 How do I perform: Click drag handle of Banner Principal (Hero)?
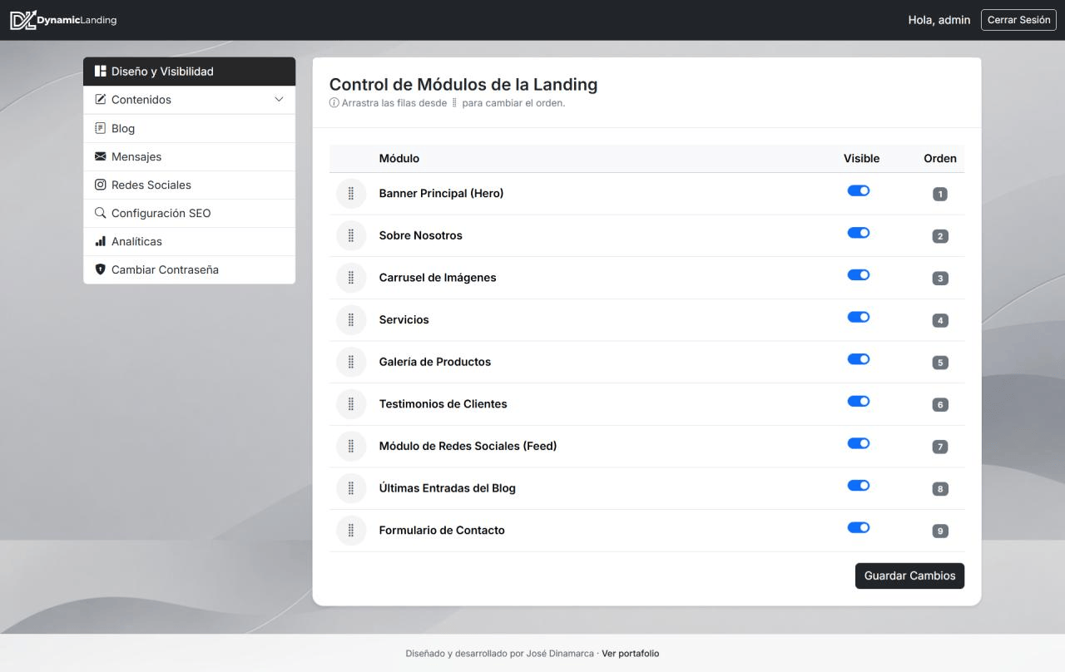click(351, 194)
